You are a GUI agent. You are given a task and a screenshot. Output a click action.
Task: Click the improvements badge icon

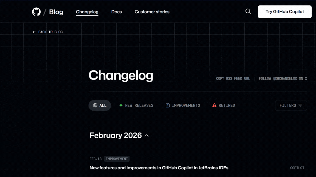coord(168,105)
